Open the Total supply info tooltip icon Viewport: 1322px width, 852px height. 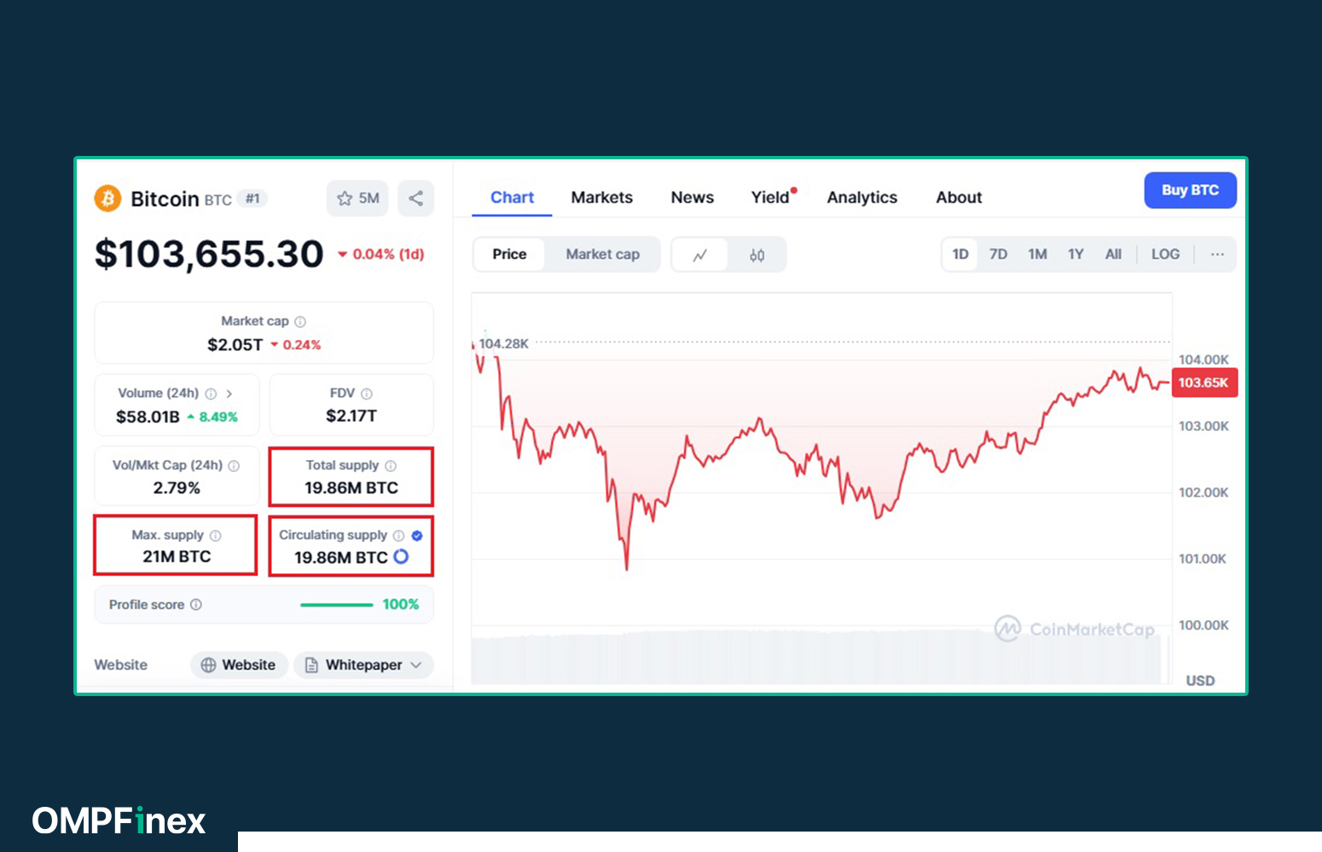coord(391,465)
